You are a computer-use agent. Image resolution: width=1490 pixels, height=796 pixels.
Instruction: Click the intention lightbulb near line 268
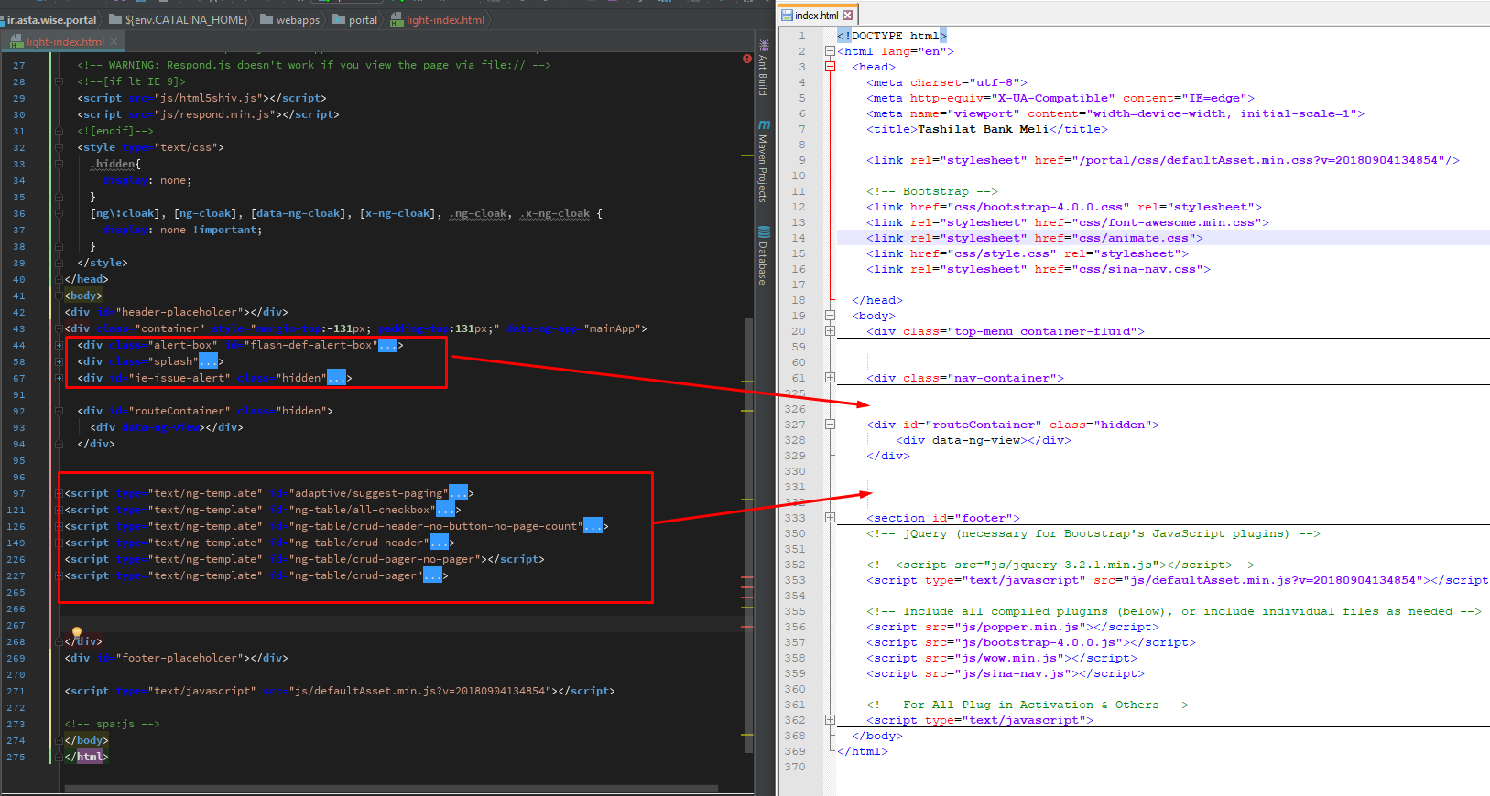(x=77, y=632)
